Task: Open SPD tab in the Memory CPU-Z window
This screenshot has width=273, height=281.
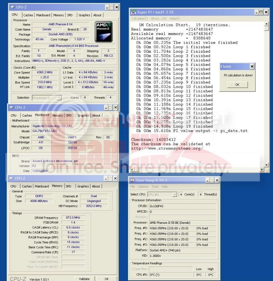Action: click(68, 186)
